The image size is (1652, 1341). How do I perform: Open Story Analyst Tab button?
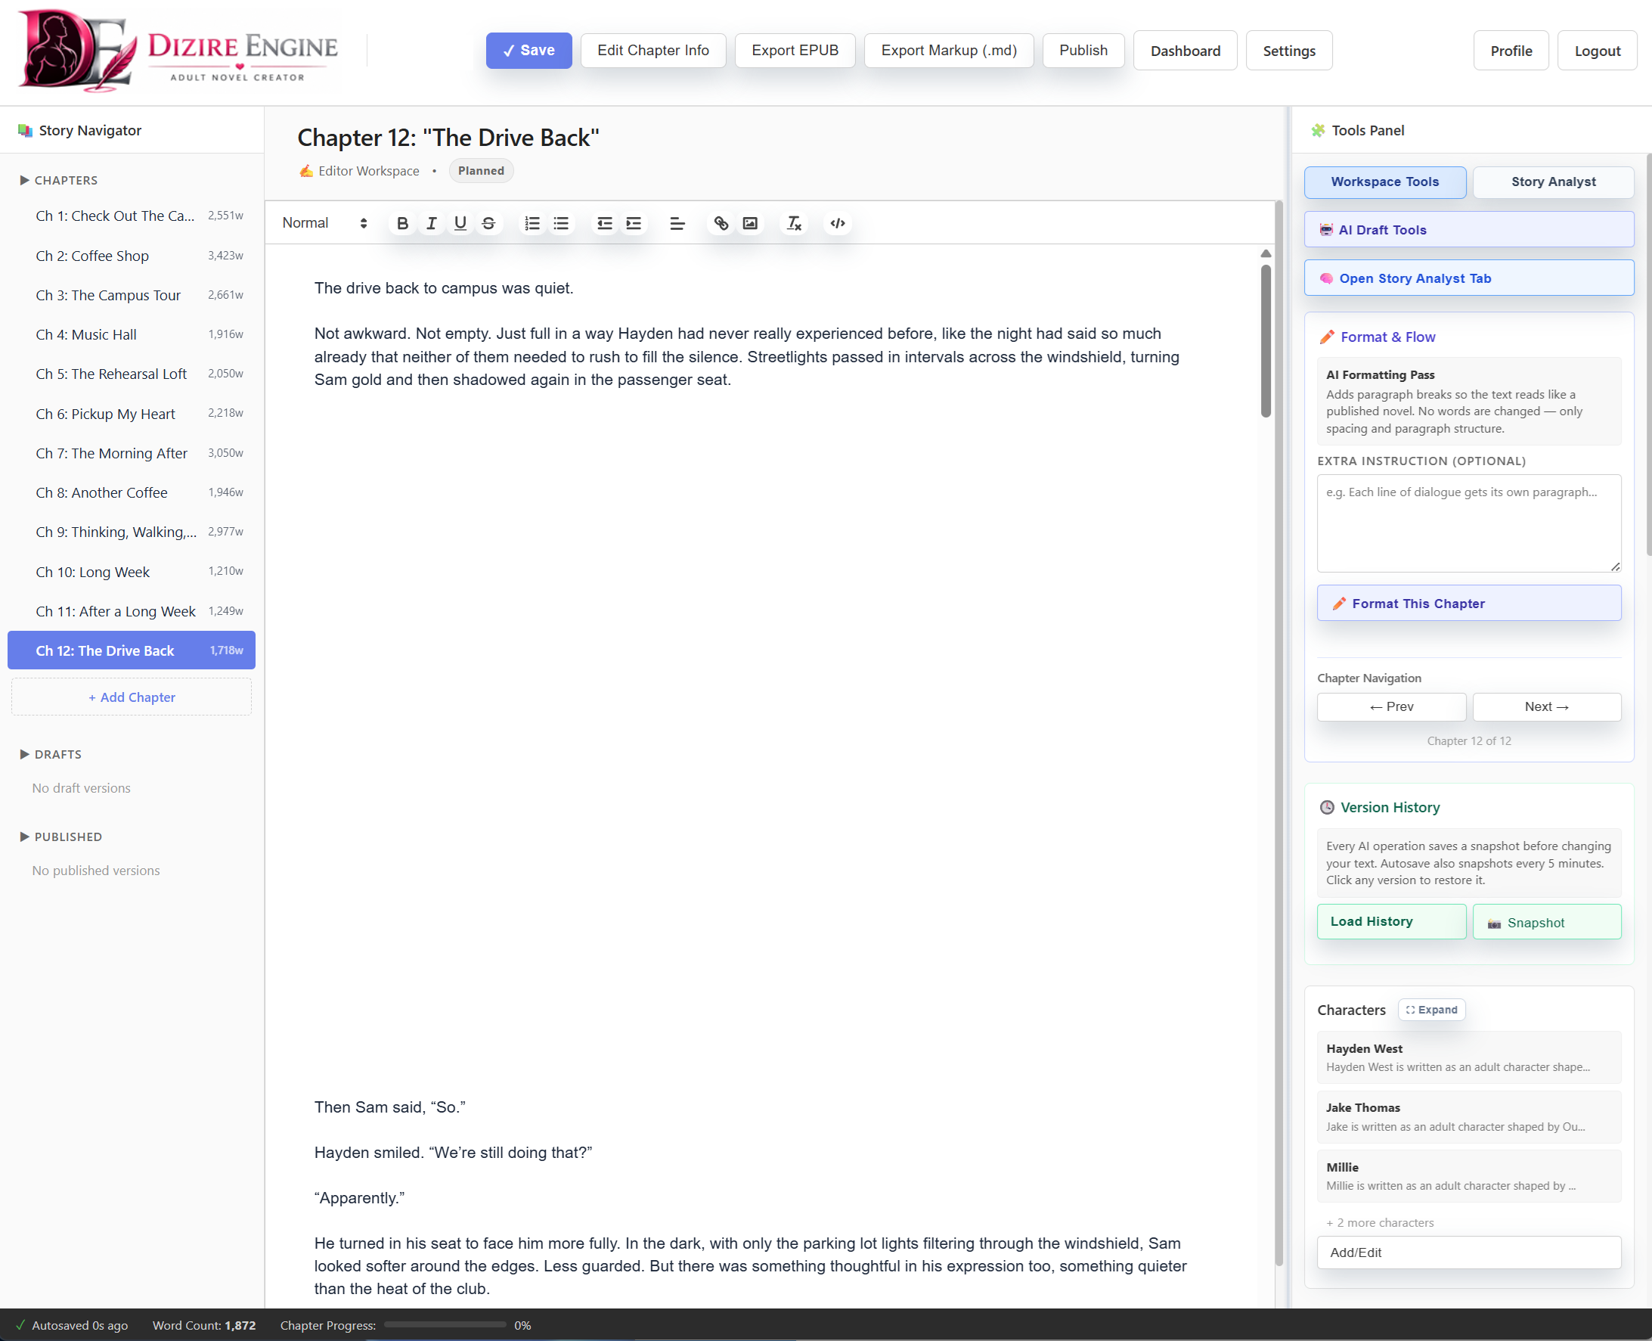click(1469, 278)
